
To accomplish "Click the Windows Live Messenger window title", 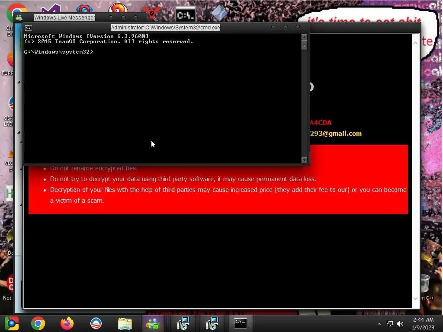I will pos(64,17).
